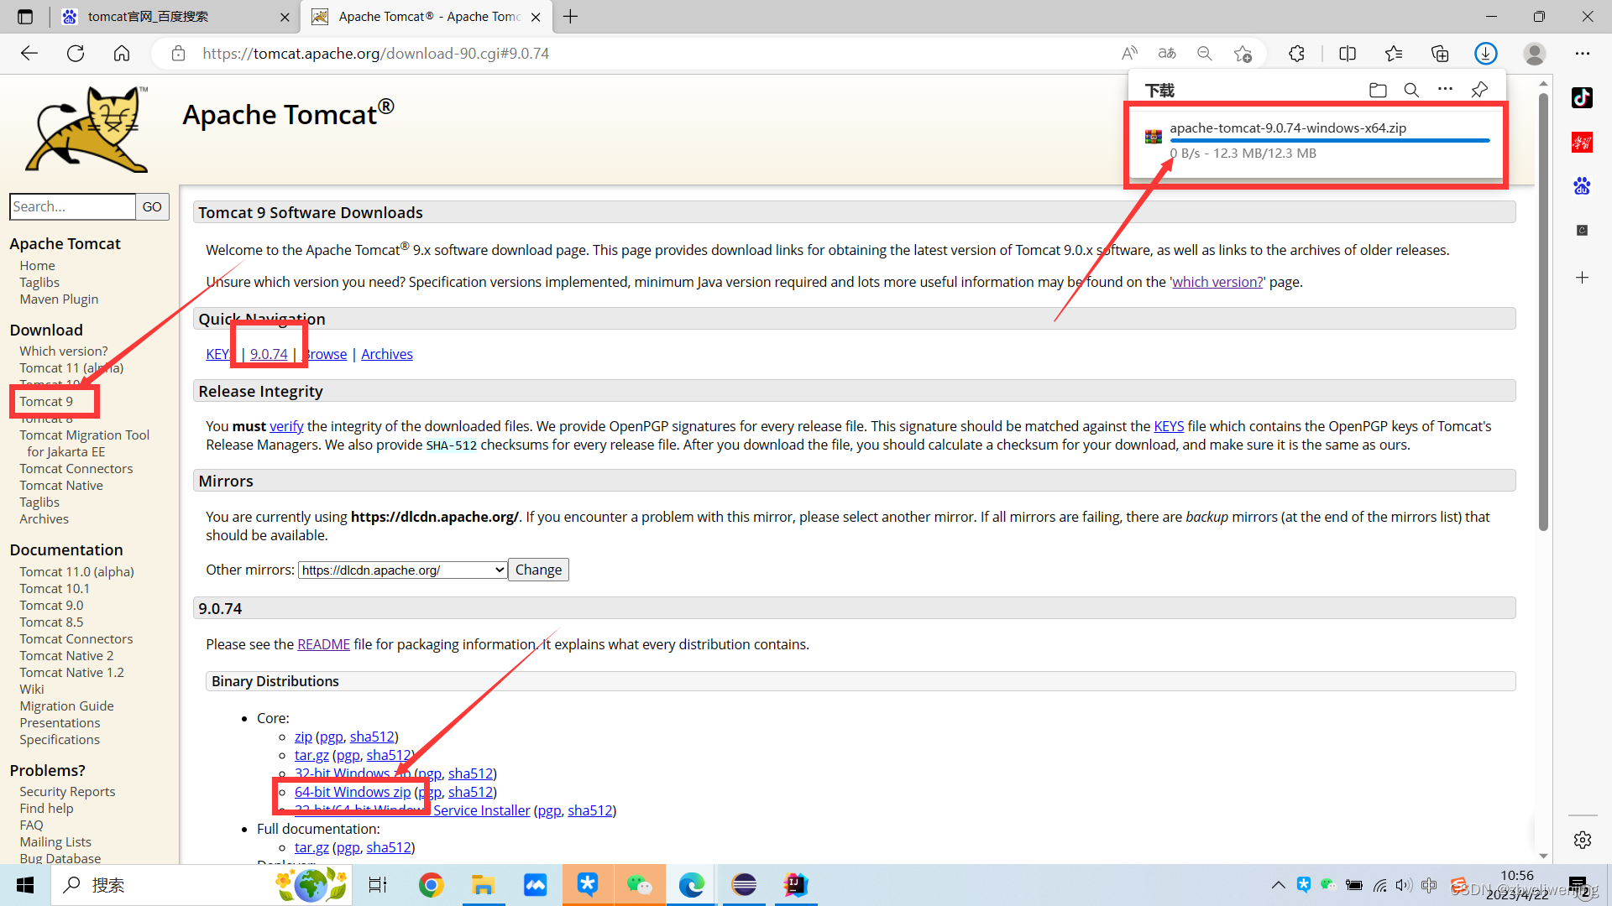Open more options in downloads panel

pos(1445,89)
